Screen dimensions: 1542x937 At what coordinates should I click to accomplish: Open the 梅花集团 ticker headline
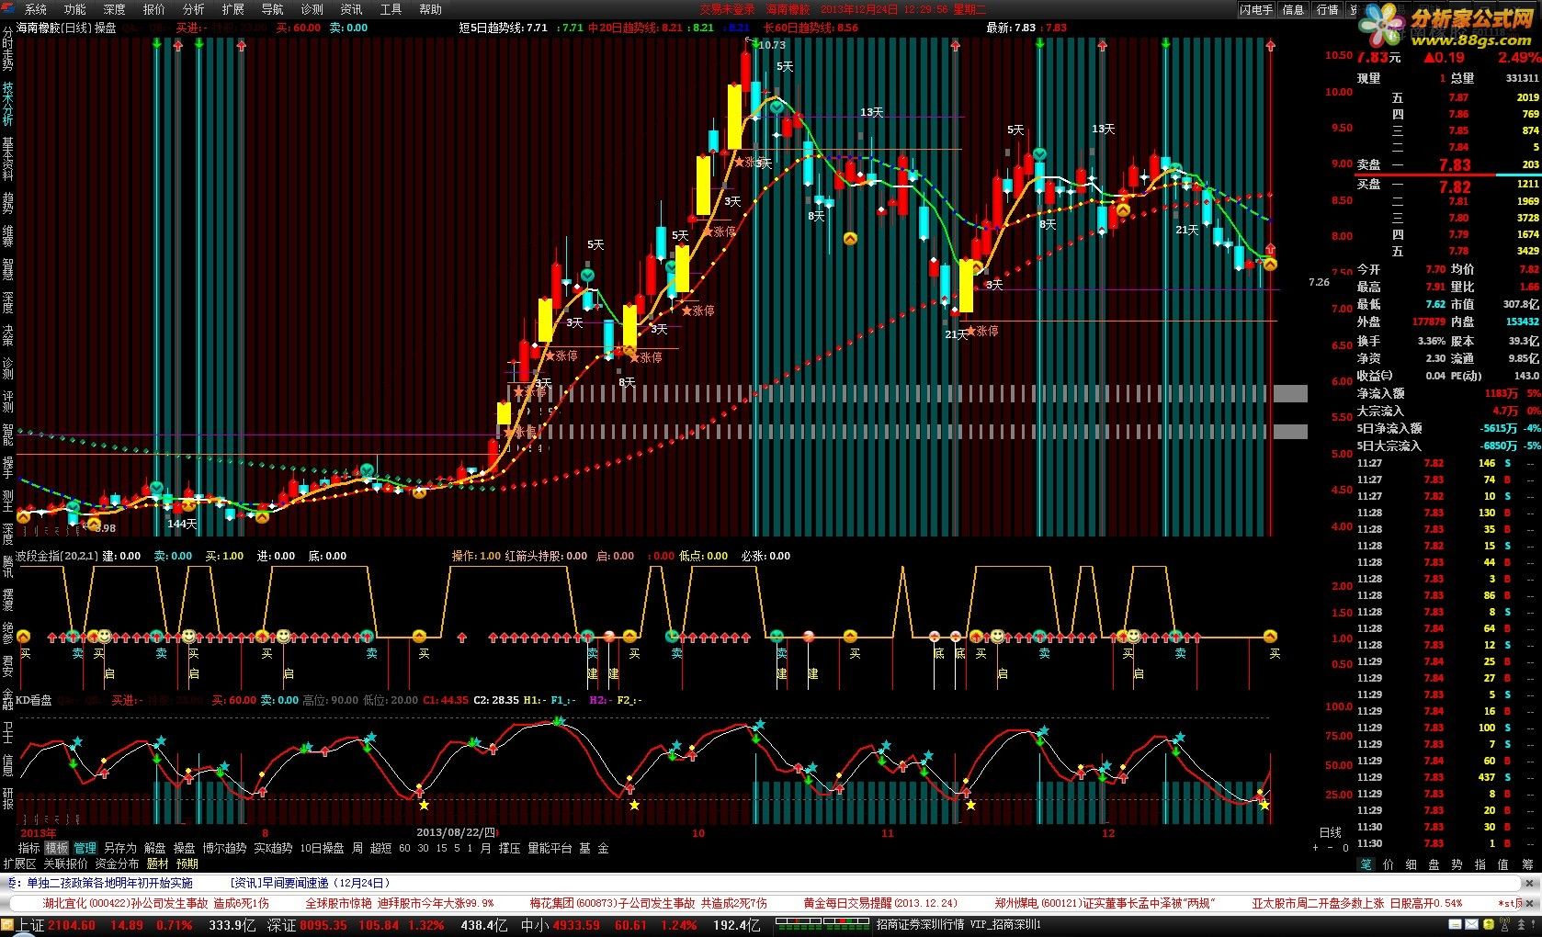(x=649, y=903)
